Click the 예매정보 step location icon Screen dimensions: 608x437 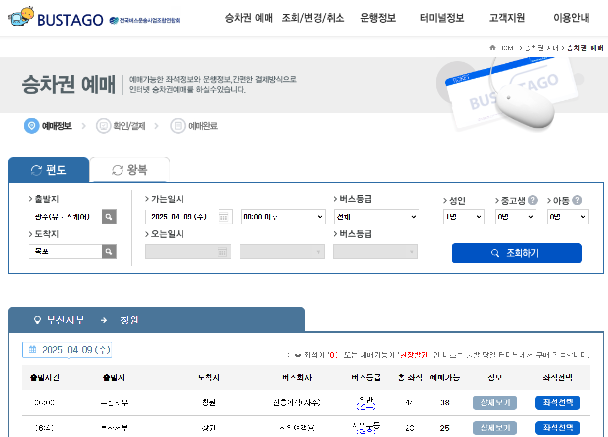[32, 126]
